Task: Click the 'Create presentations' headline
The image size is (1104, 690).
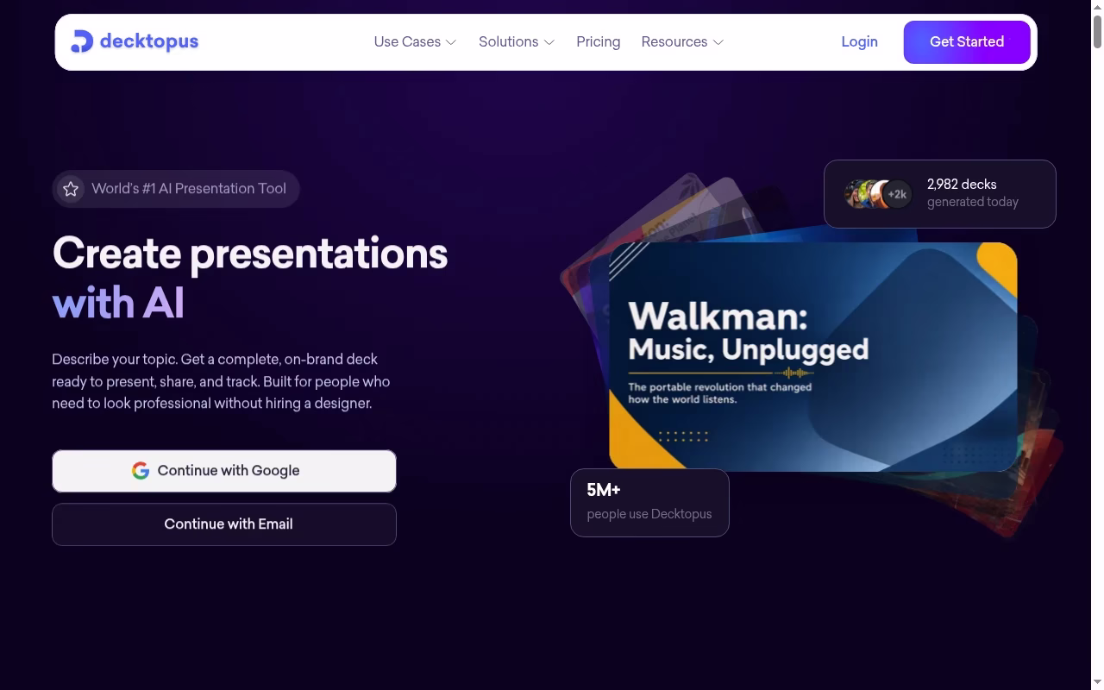Action: (x=250, y=254)
